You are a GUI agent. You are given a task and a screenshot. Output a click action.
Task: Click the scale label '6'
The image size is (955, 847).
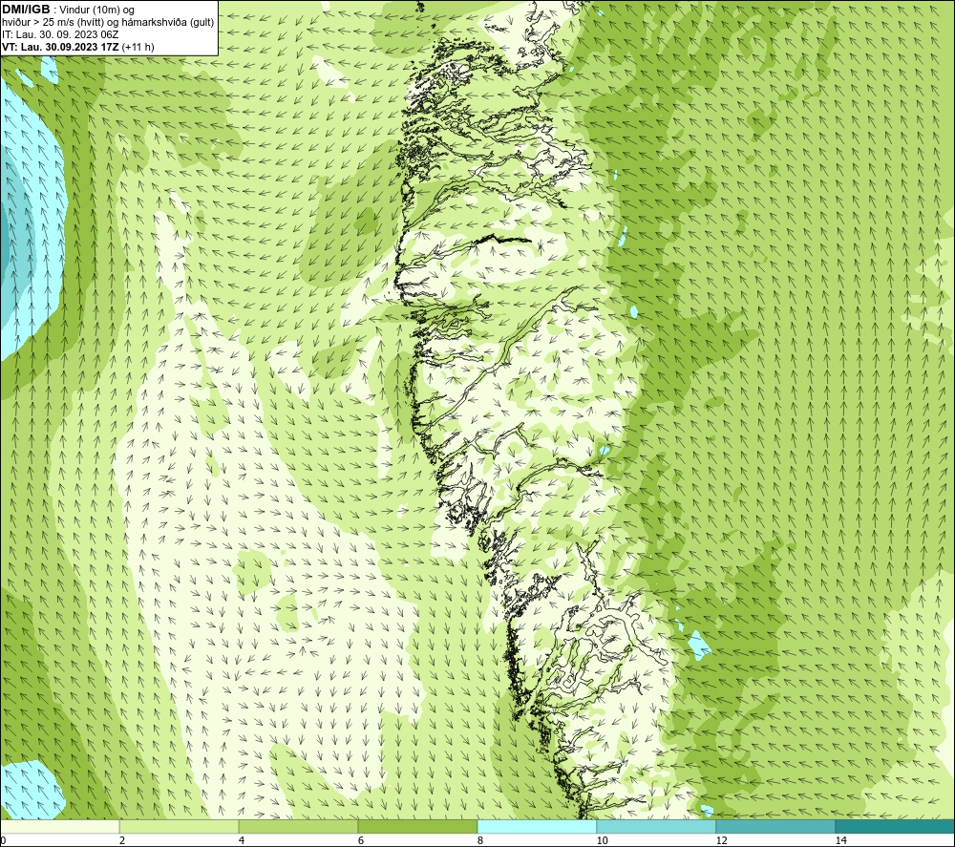361,840
